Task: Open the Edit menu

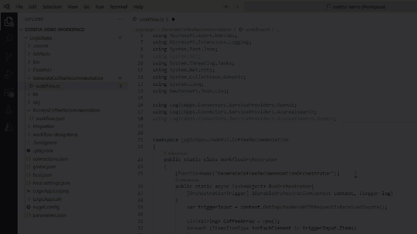Action: coord(33,6)
